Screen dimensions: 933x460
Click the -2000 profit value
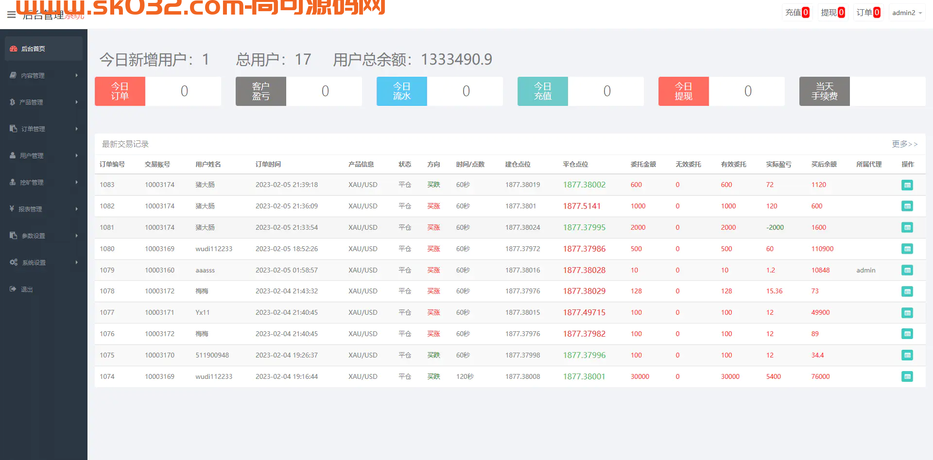pos(775,227)
